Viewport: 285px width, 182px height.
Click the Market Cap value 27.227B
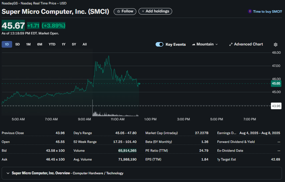(202, 133)
